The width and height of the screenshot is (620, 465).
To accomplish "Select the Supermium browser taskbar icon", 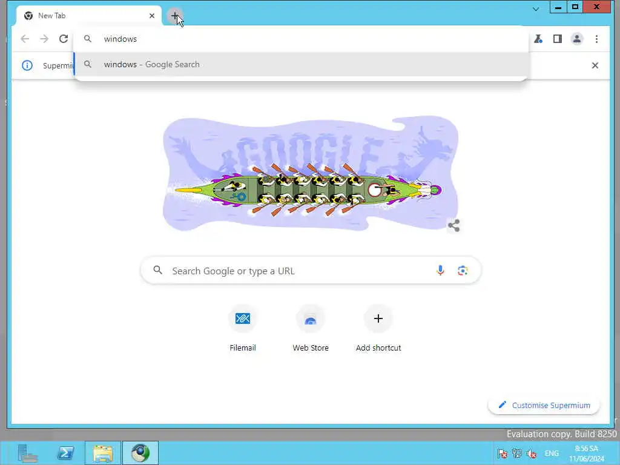I will pos(140,453).
